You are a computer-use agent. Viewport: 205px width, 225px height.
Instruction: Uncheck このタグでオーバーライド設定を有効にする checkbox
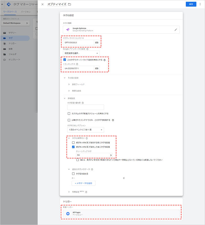pyautogui.click(x=65, y=60)
